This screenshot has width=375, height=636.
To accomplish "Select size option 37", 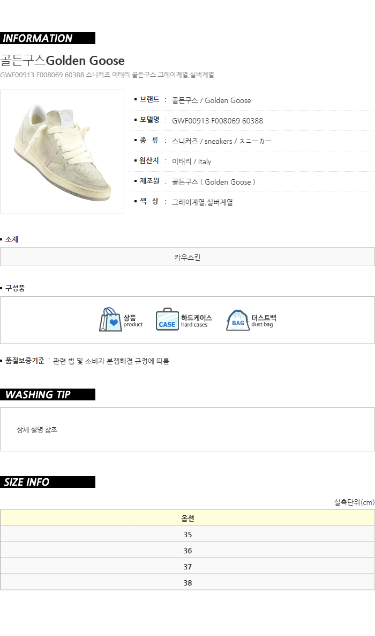I will (187, 567).
